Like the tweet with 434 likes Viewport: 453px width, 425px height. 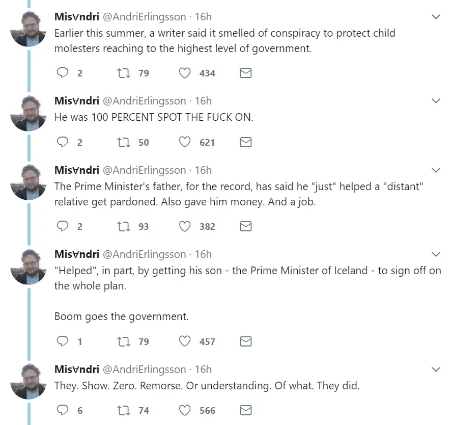pyautogui.click(x=185, y=73)
